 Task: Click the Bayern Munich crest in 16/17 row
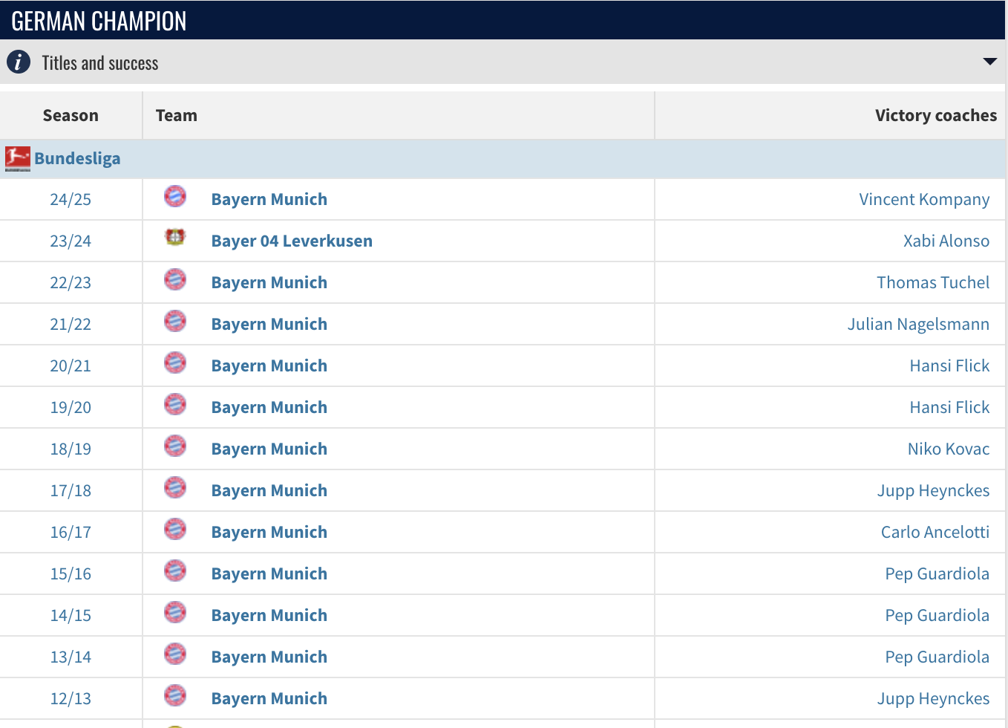tap(175, 529)
